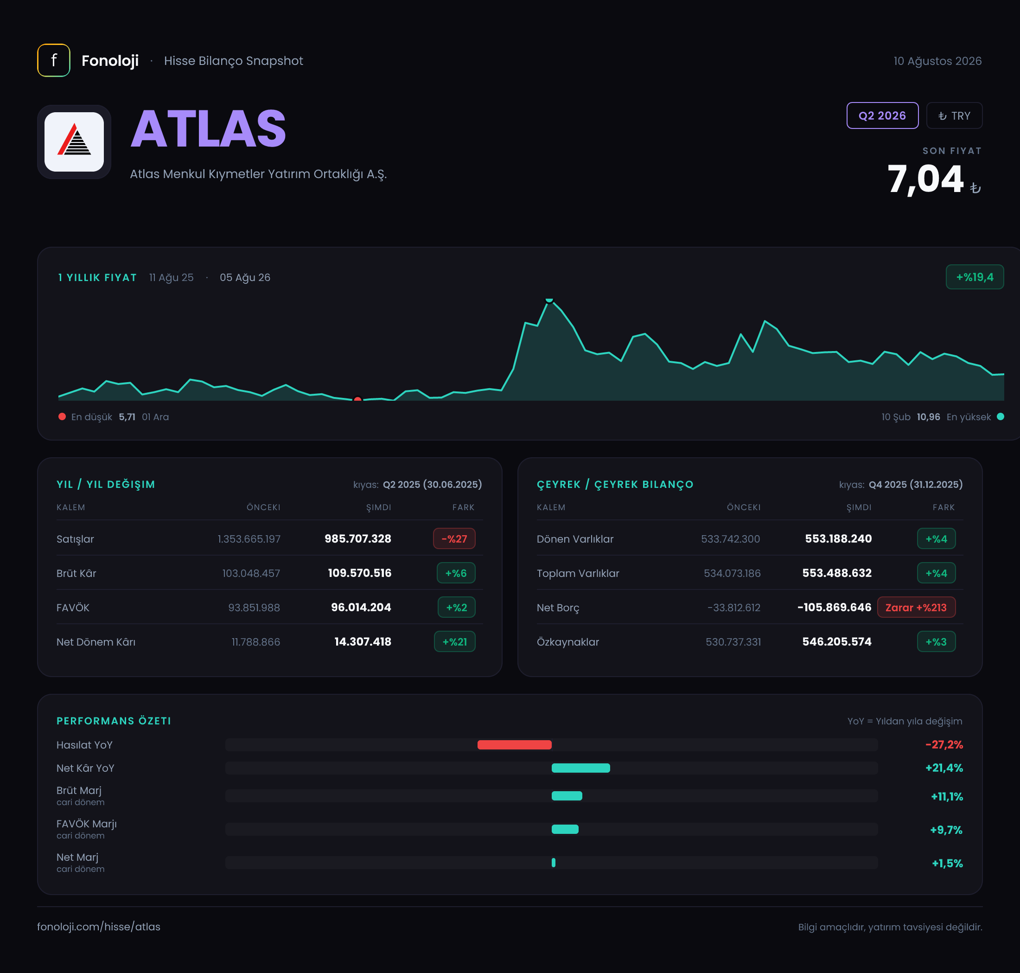Click the Satışlar previous value 1.353.665.197

(249, 538)
